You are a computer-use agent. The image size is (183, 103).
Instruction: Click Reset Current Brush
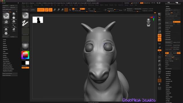(x=10, y=73)
